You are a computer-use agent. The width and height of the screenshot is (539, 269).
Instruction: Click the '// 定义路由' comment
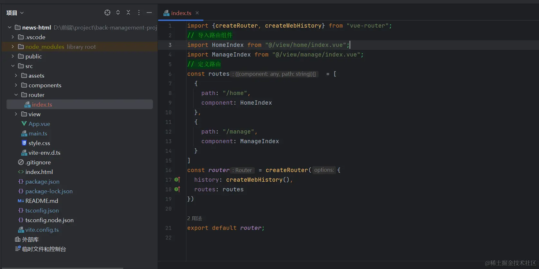tap(204, 64)
